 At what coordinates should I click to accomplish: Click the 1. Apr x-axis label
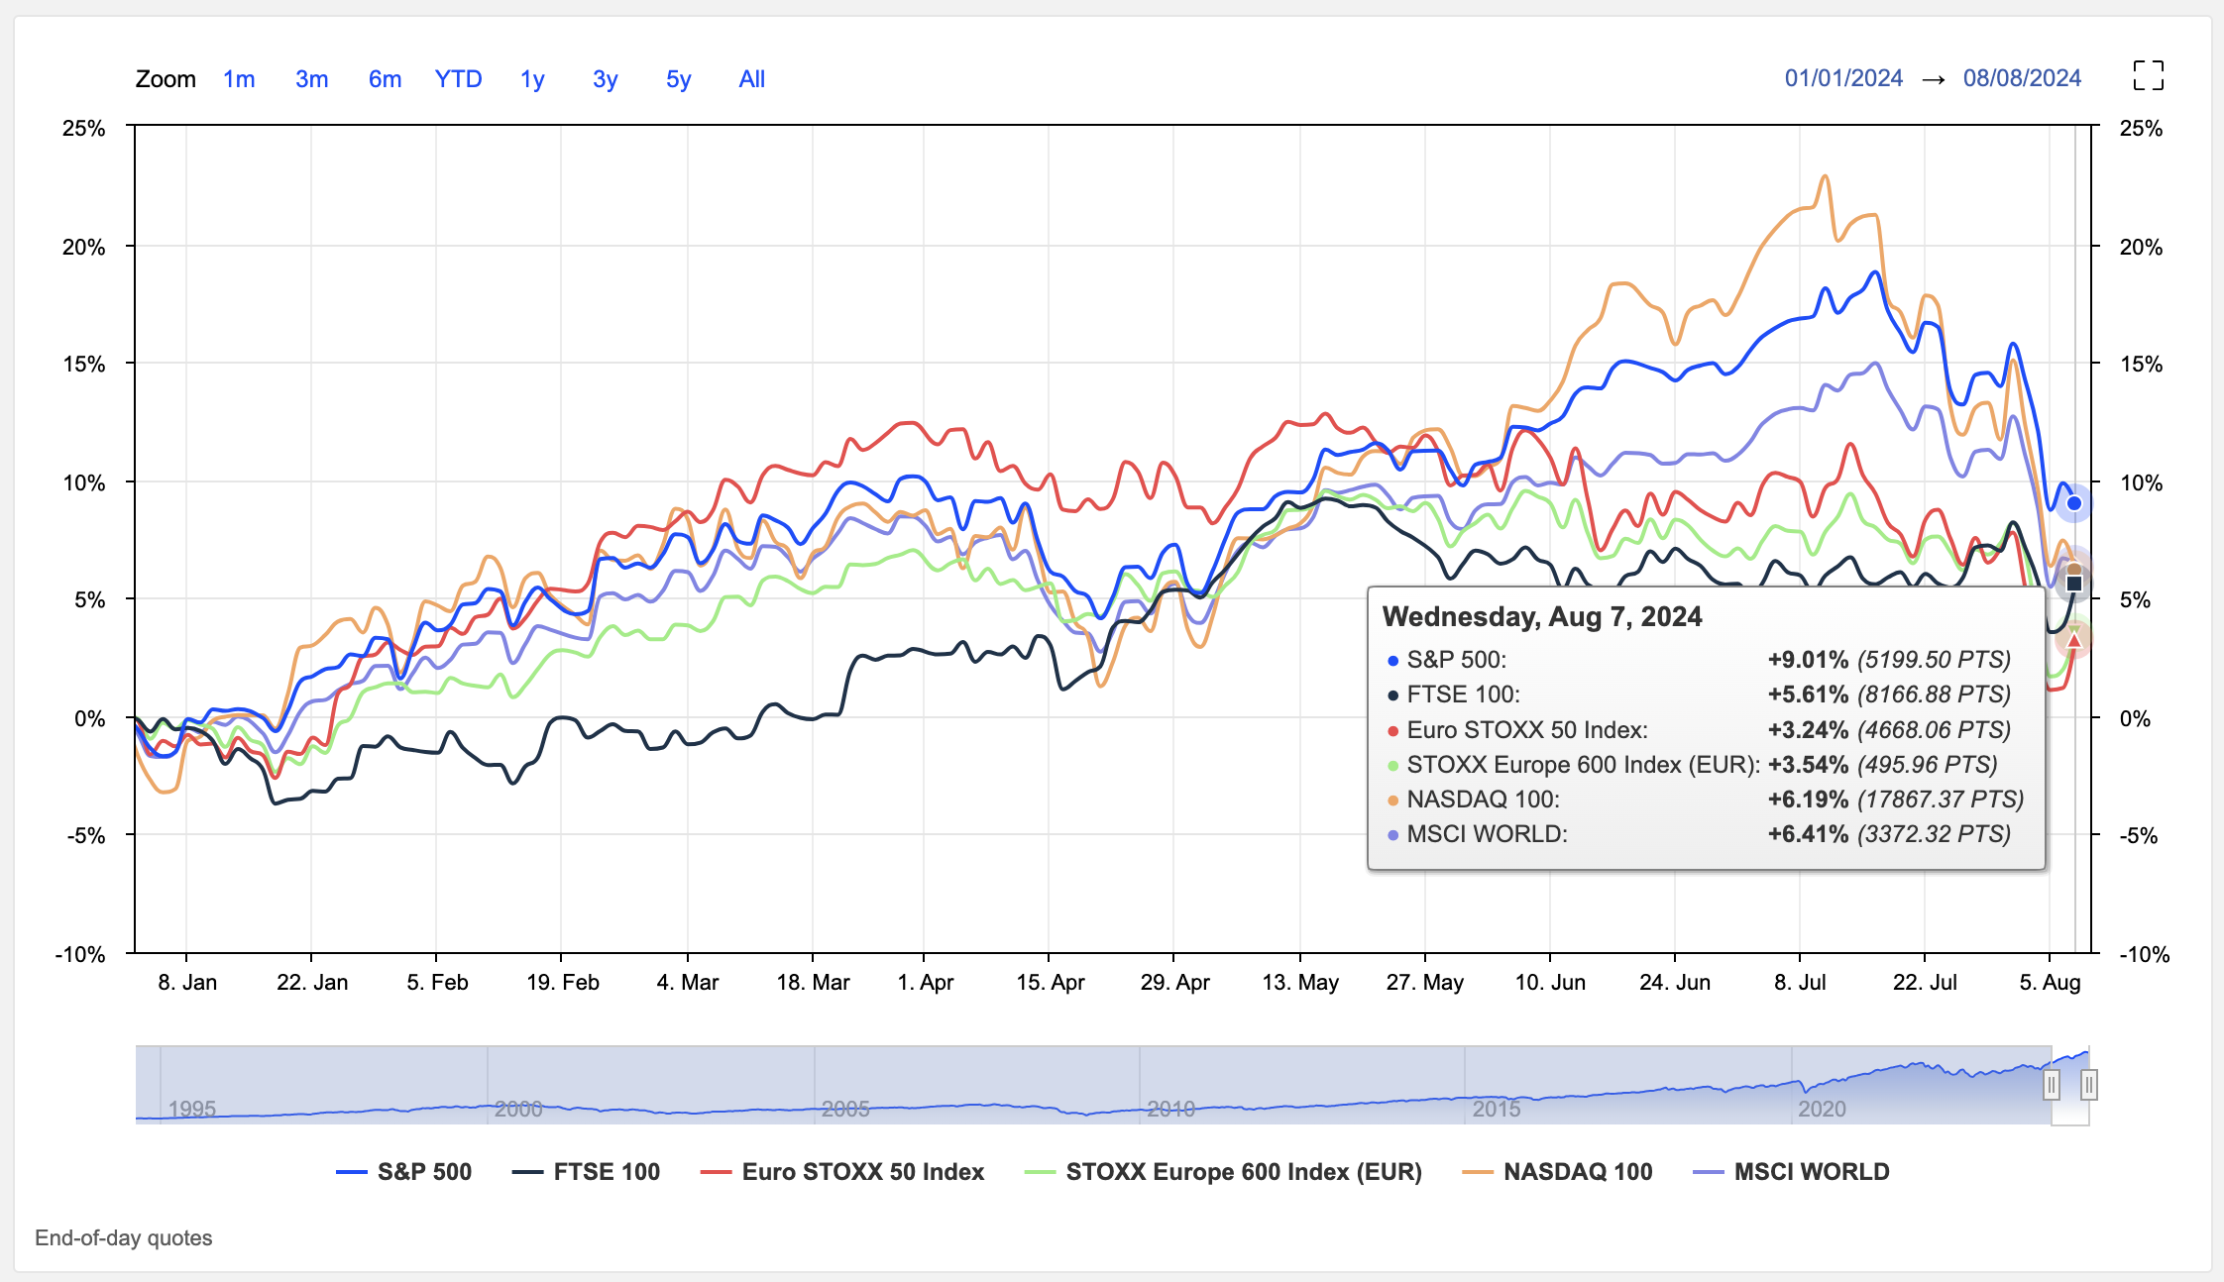[925, 982]
